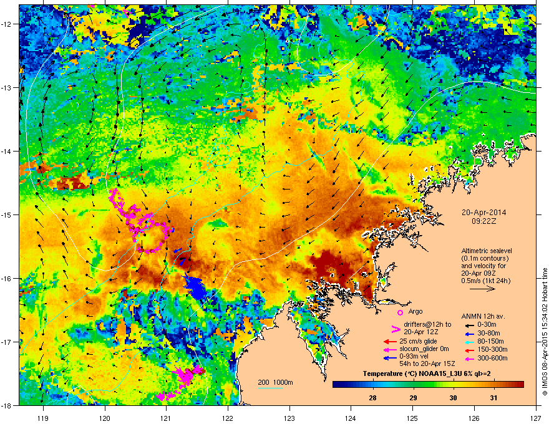
Task: Click the longitude axis label '124'
Action: (351, 418)
